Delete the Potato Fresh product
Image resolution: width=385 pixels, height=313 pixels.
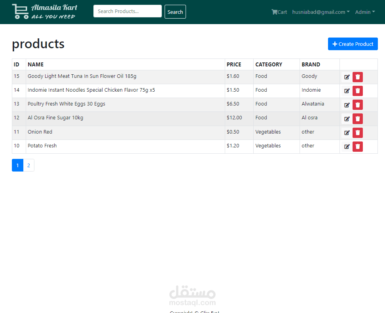click(x=358, y=147)
